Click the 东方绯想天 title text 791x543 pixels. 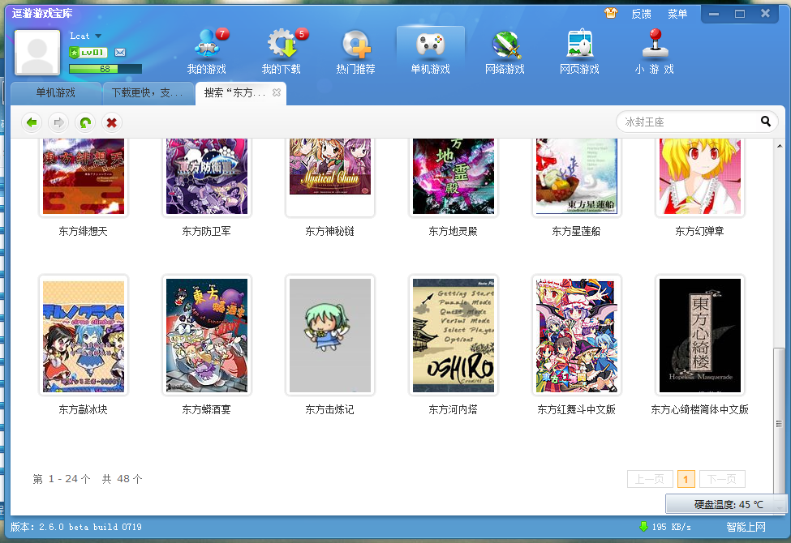click(84, 232)
